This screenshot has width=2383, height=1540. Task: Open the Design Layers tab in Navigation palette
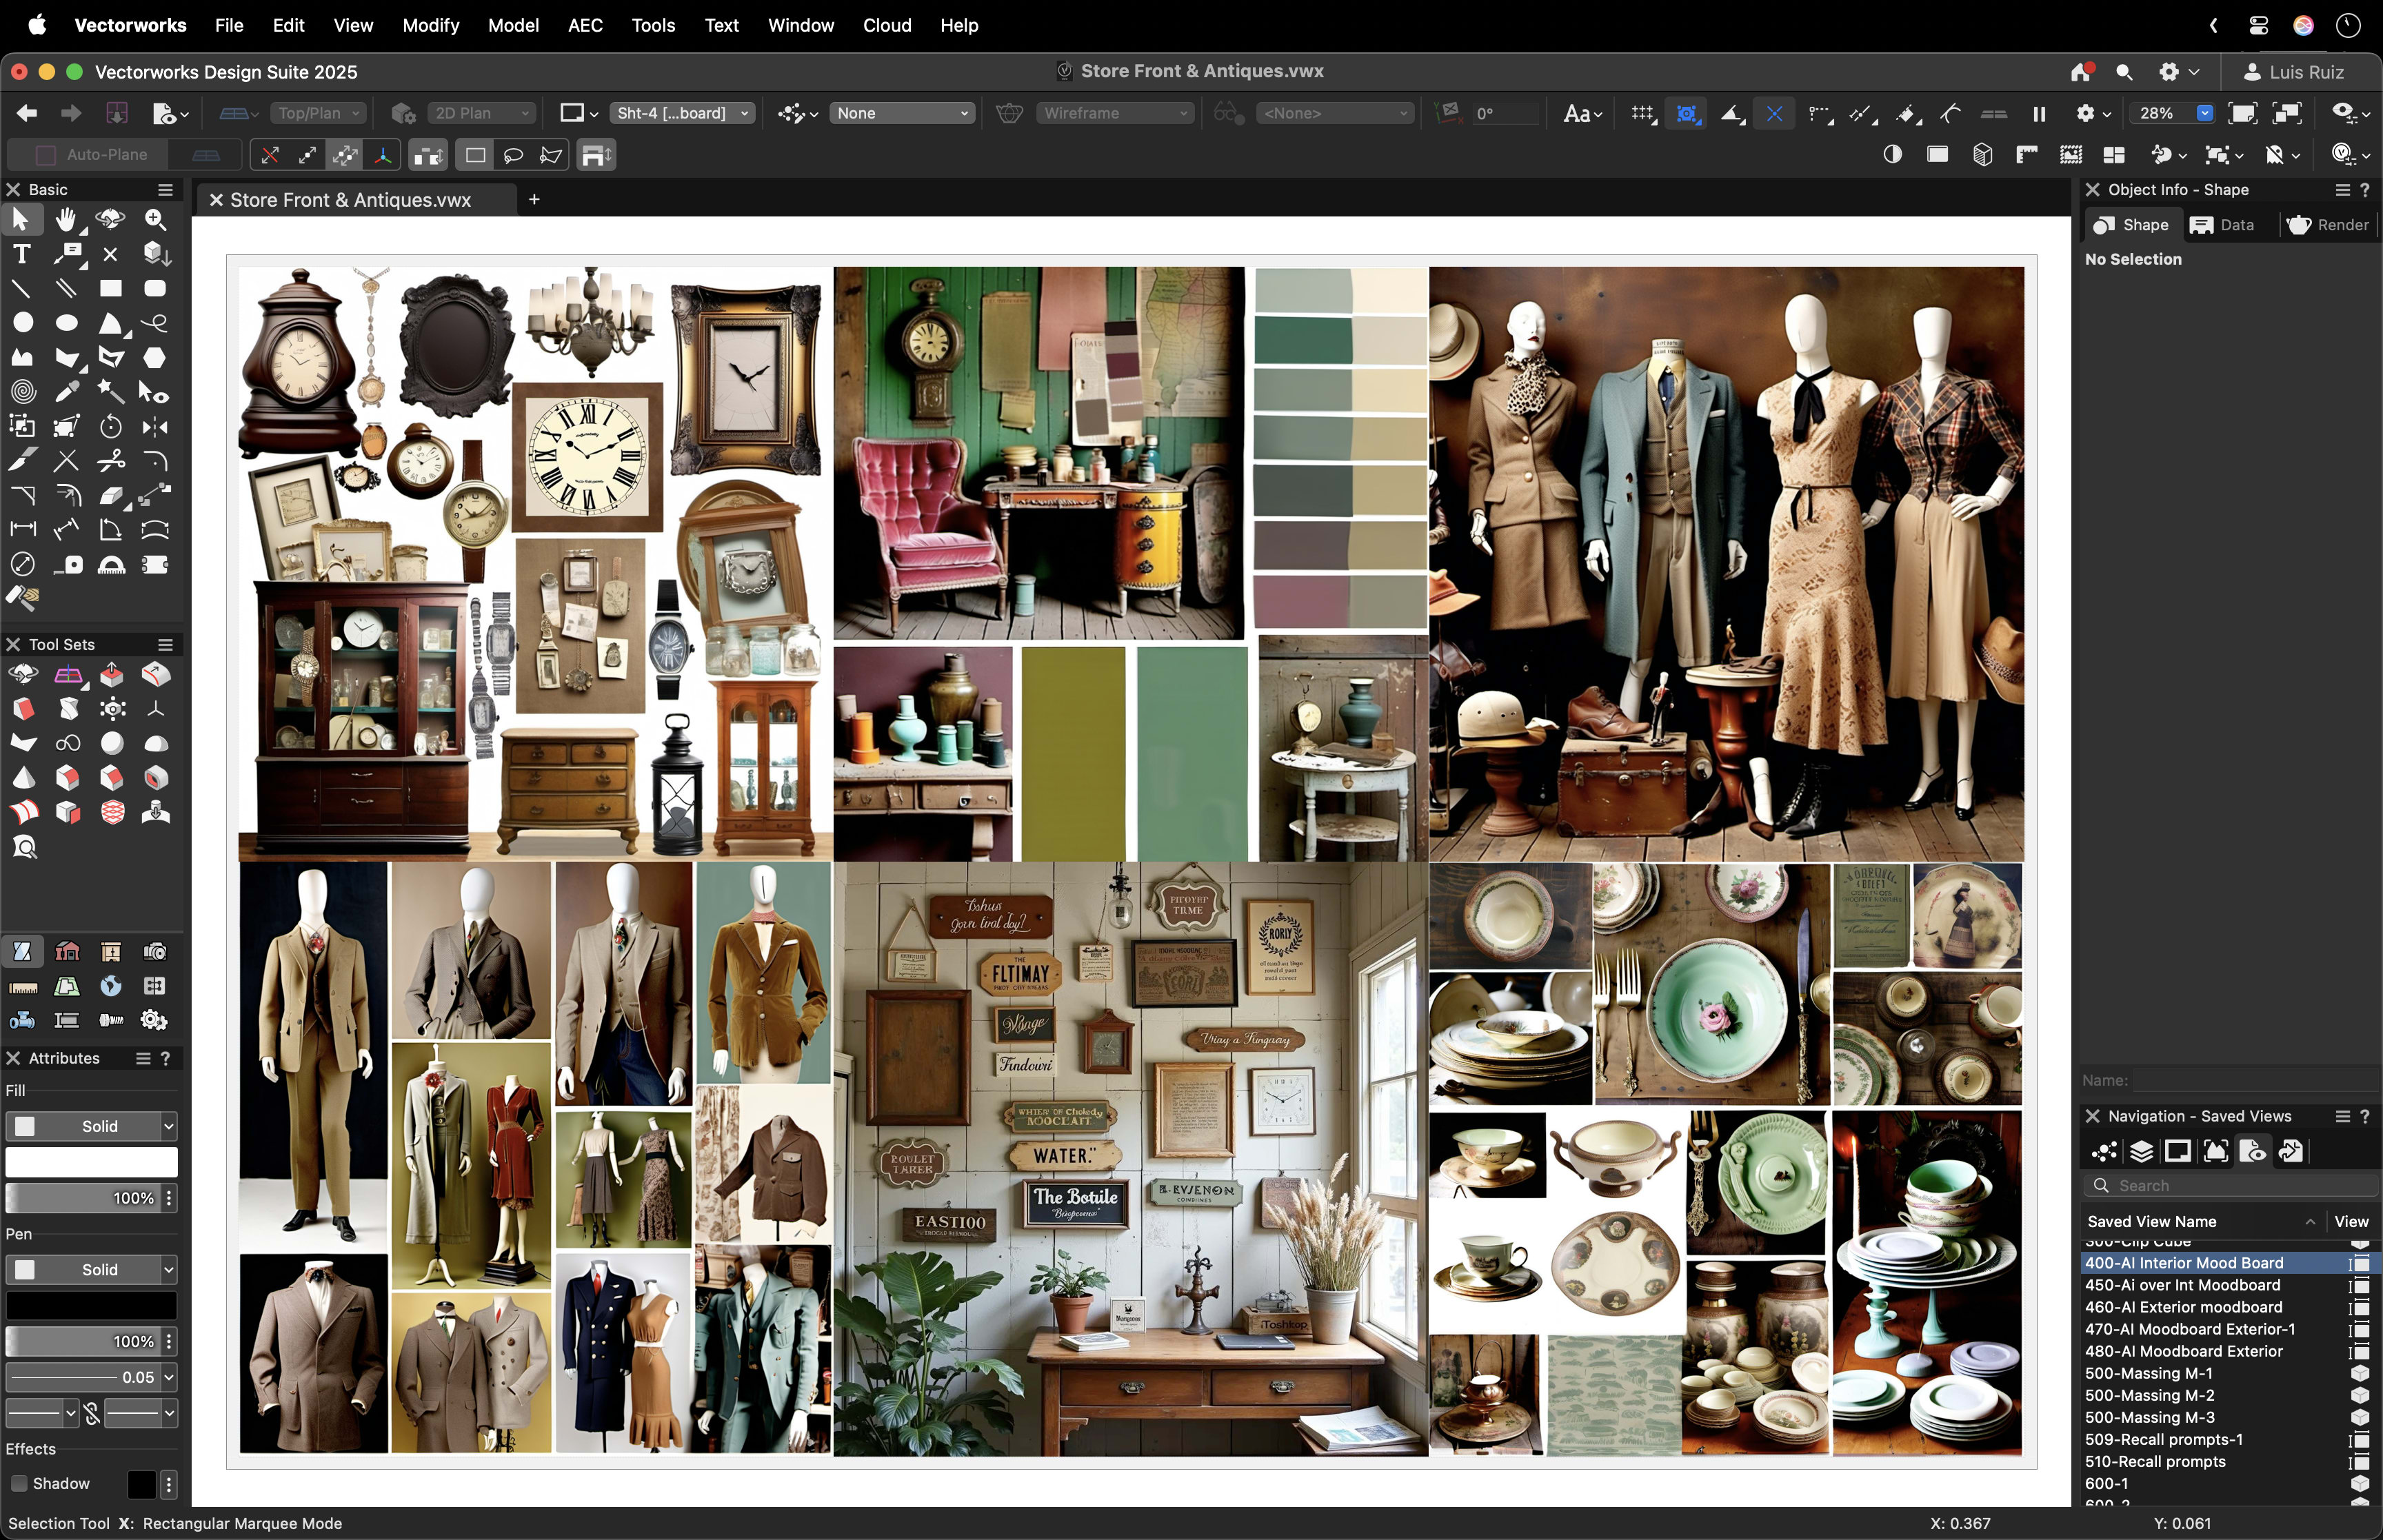pyautogui.click(x=2141, y=1151)
